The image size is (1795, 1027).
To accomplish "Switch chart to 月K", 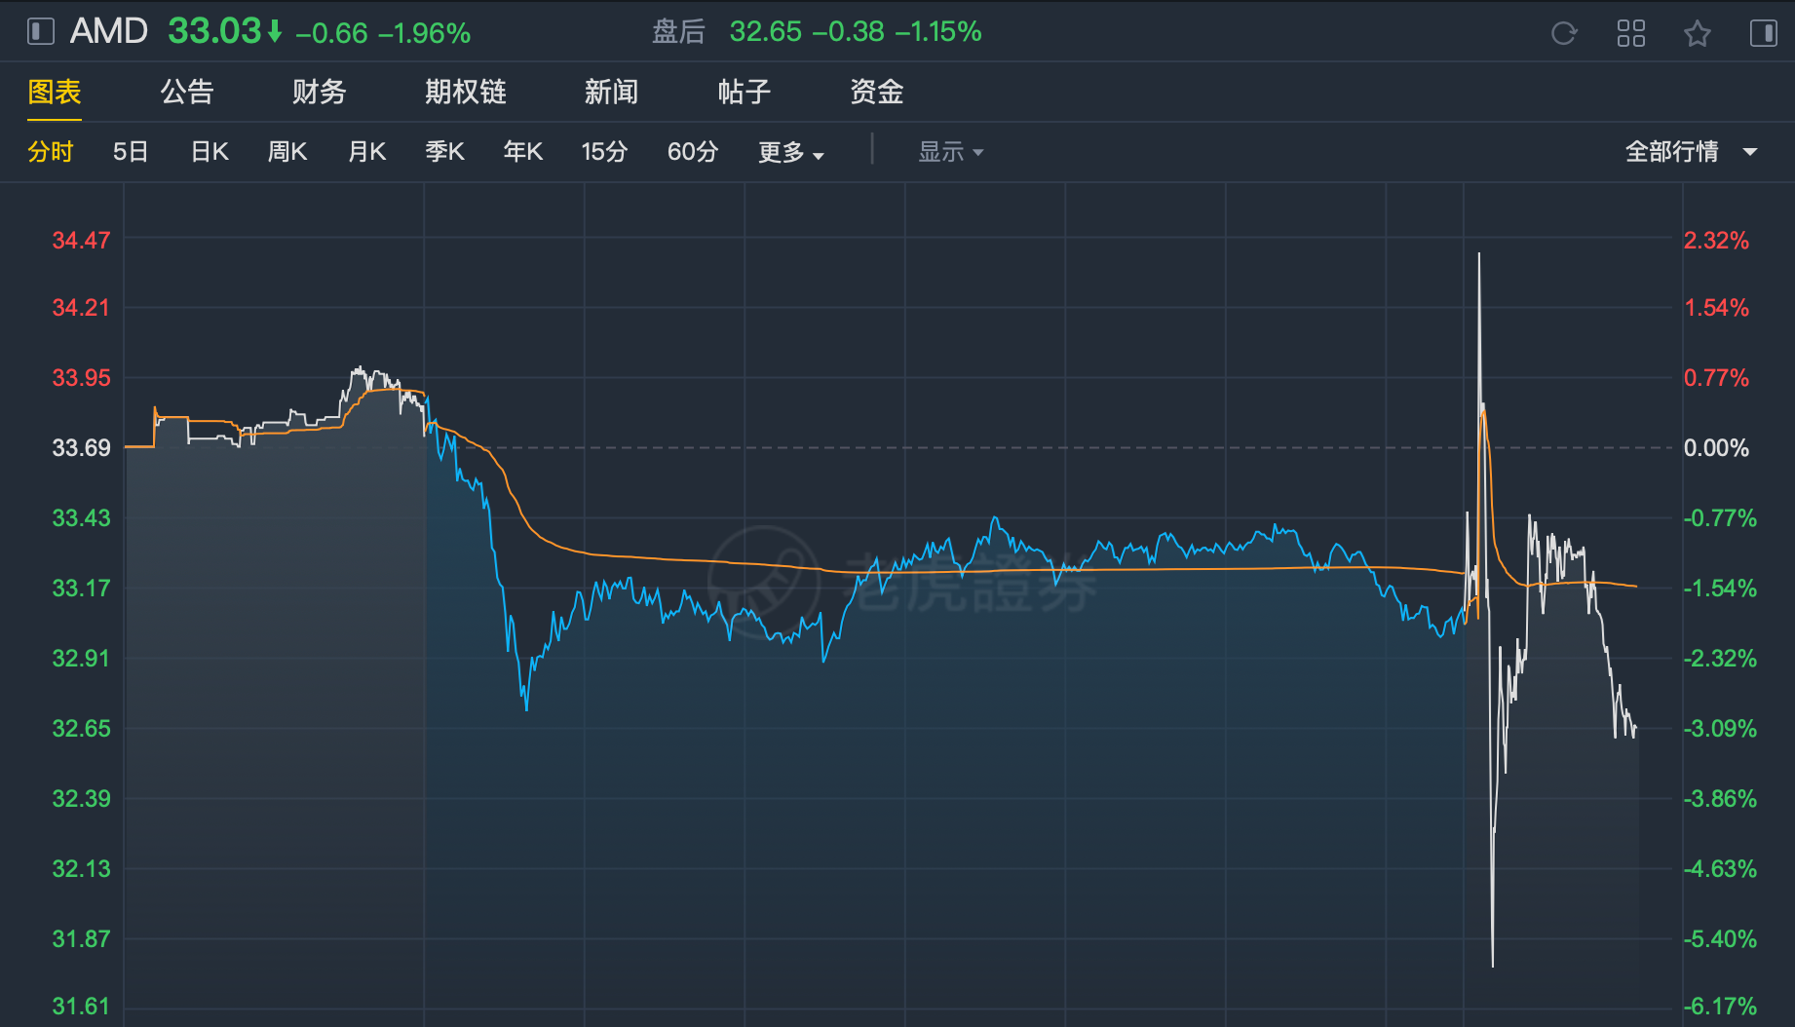I will coord(367,152).
